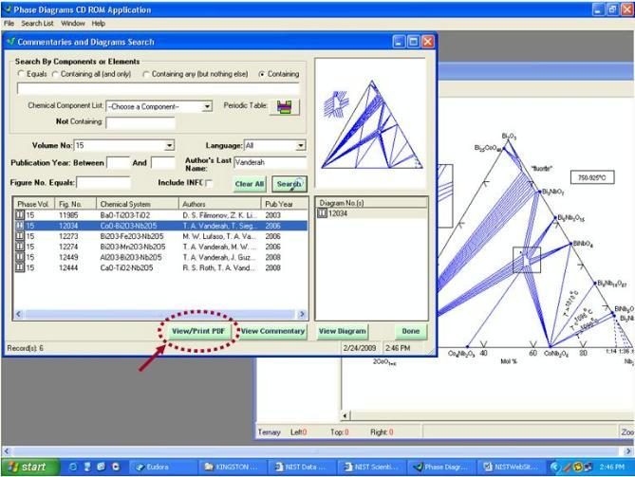
Task: Select the Equals radio button
Action: click(x=21, y=74)
